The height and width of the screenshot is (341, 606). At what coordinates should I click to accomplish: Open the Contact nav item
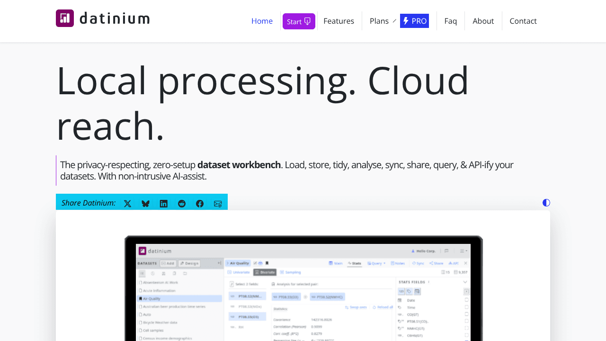[523, 21]
